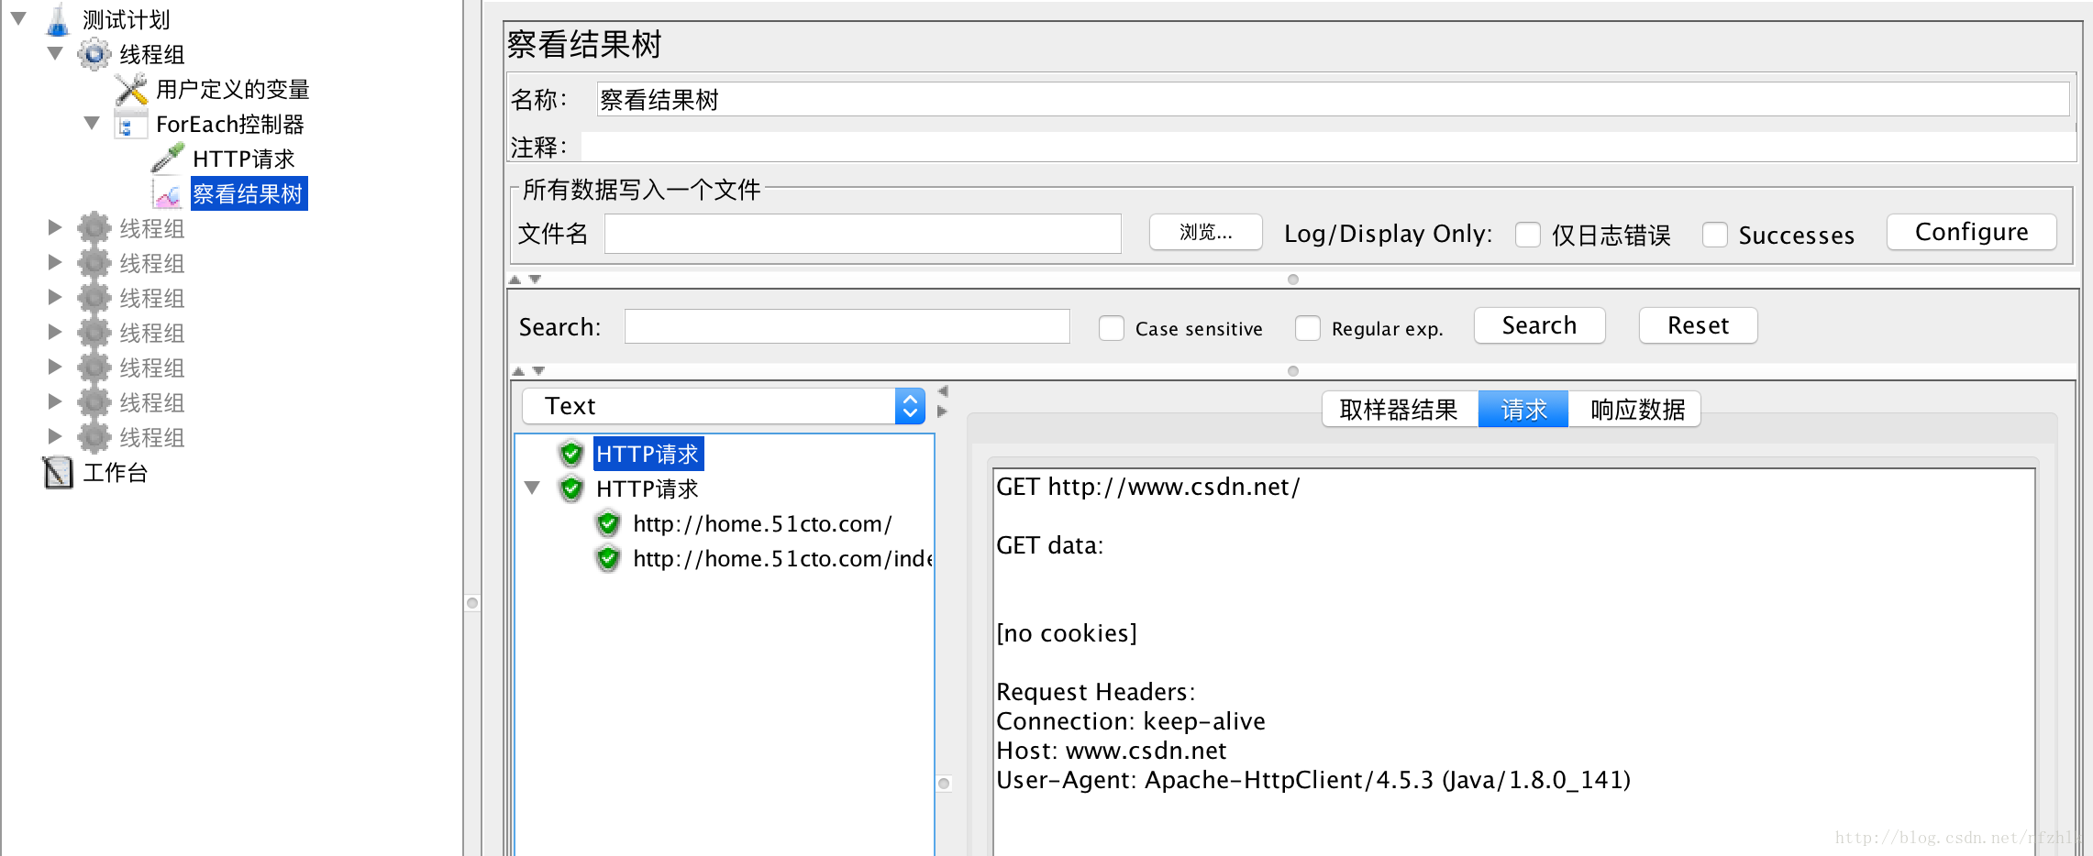Open the 响应数据 tab
This screenshot has height=856, width=2093.
[x=1635, y=410]
